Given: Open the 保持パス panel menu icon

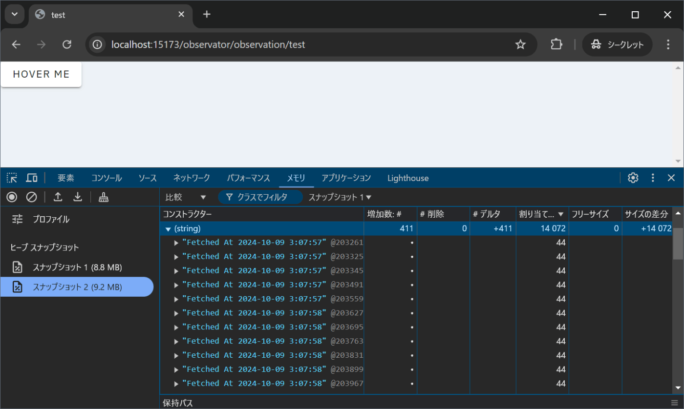Looking at the screenshot, I should pyautogui.click(x=674, y=403).
